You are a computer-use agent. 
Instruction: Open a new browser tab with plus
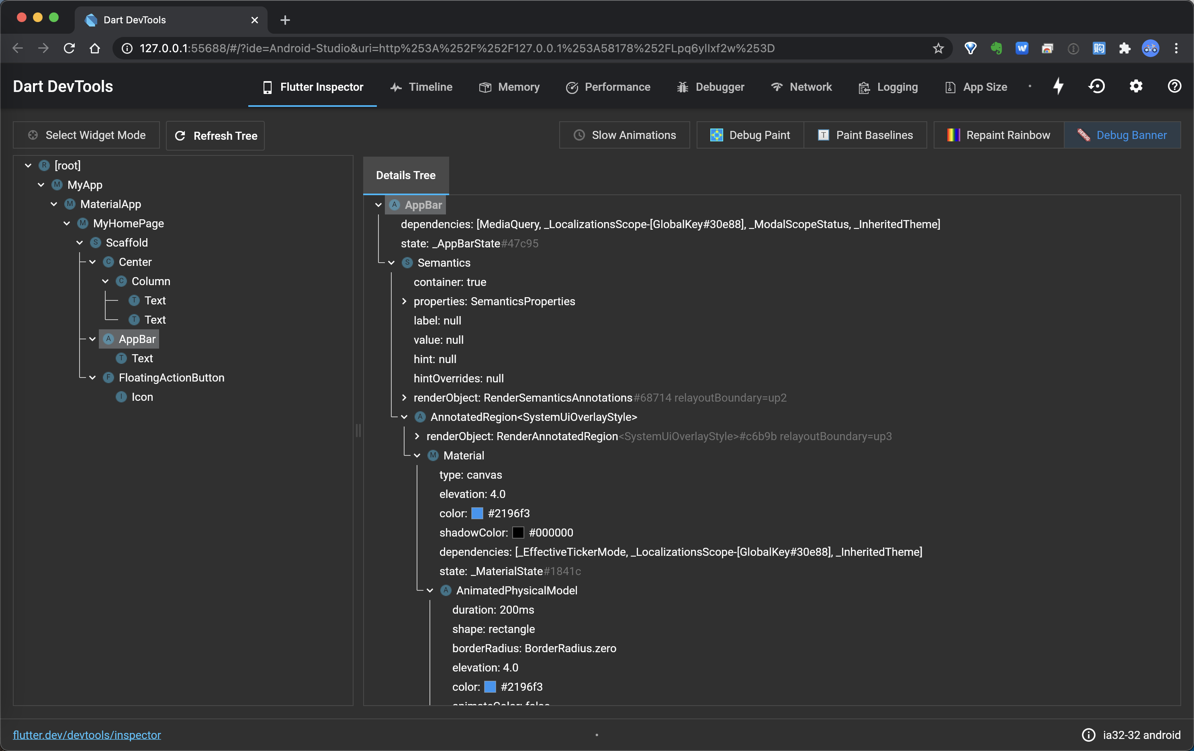click(284, 20)
